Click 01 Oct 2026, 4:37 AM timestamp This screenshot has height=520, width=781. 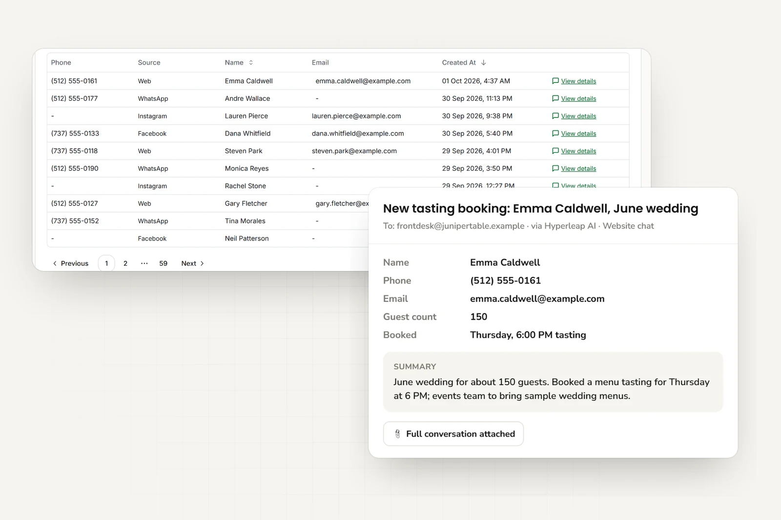coord(476,81)
